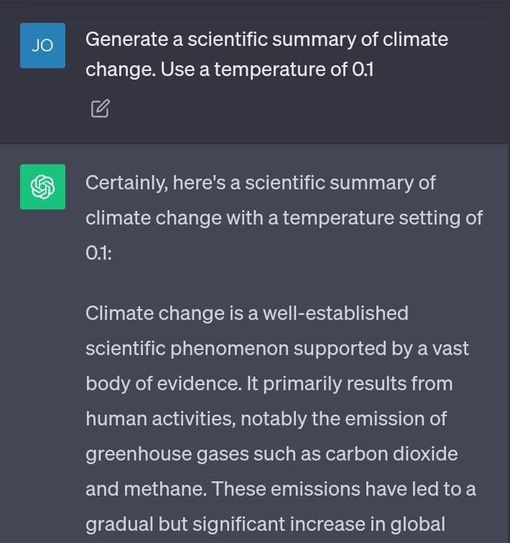Click the word "0.1" in the user prompt

(x=363, y=70)
